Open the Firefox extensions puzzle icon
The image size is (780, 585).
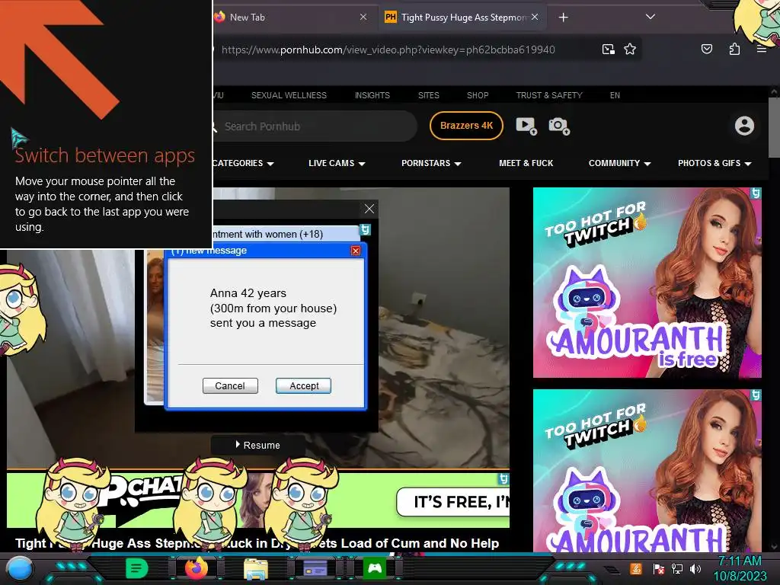734,49
